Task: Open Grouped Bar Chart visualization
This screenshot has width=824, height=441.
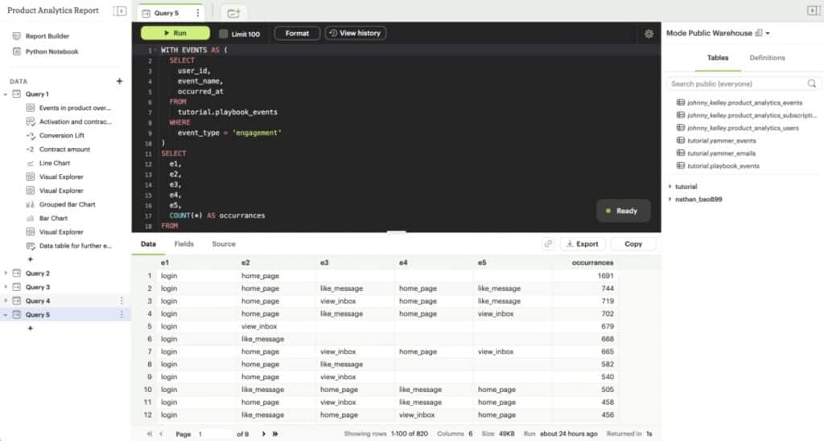Action: [67, 205]
